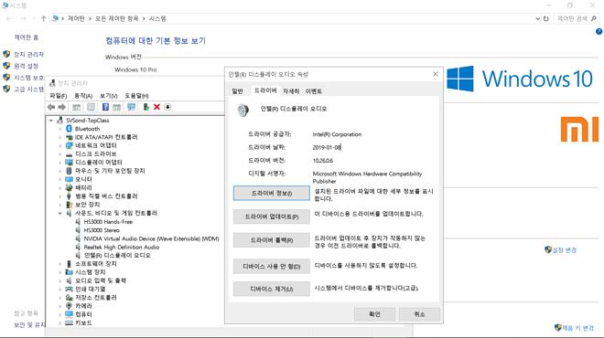Switch to the 자세히 tab
Viewport: 604px width, 338px height.
[x=291, y=91]
